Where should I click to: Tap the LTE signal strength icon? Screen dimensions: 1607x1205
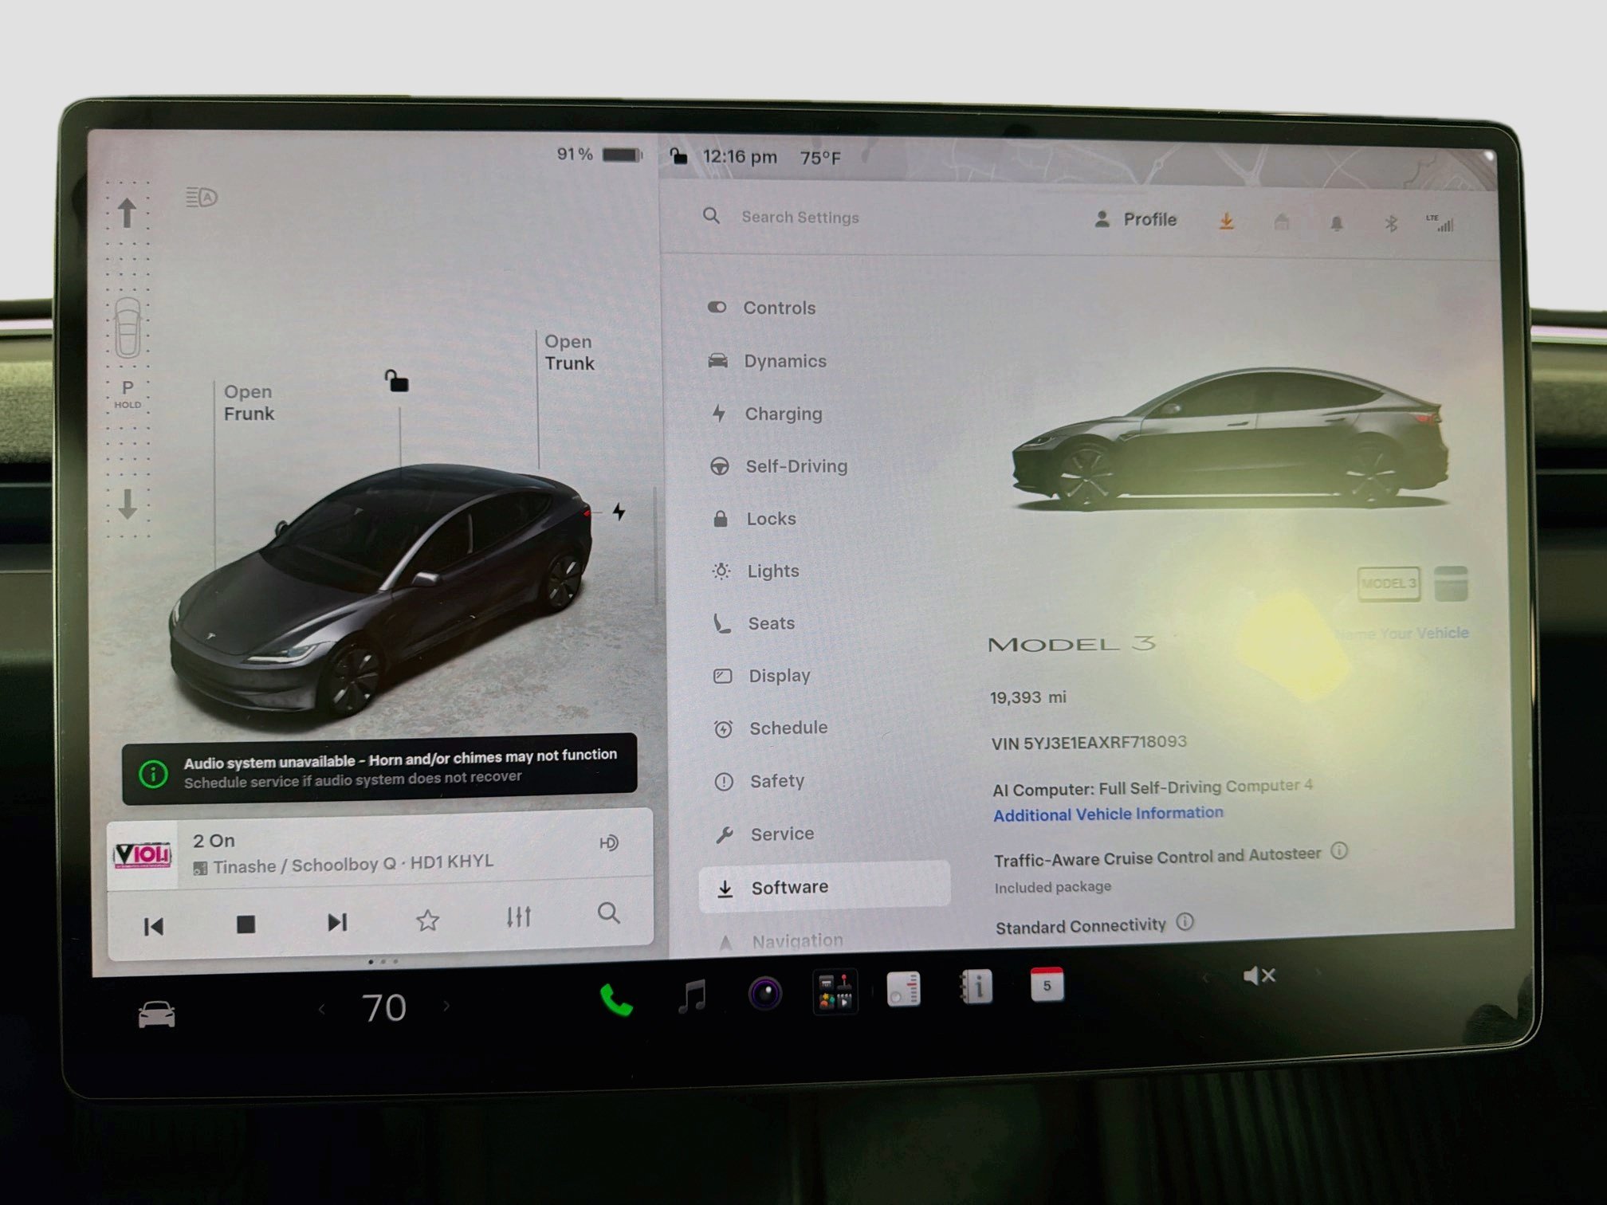(x=1440, y=223)
